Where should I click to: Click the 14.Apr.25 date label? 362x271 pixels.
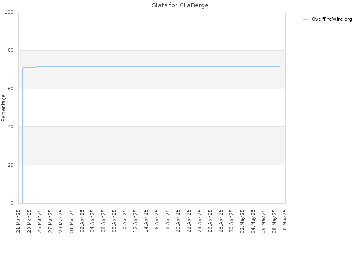point(146,221)
